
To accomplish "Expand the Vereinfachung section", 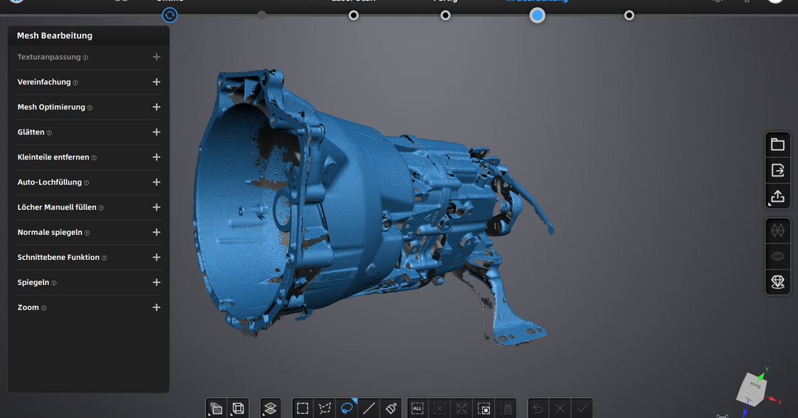I will coord(156,82).
